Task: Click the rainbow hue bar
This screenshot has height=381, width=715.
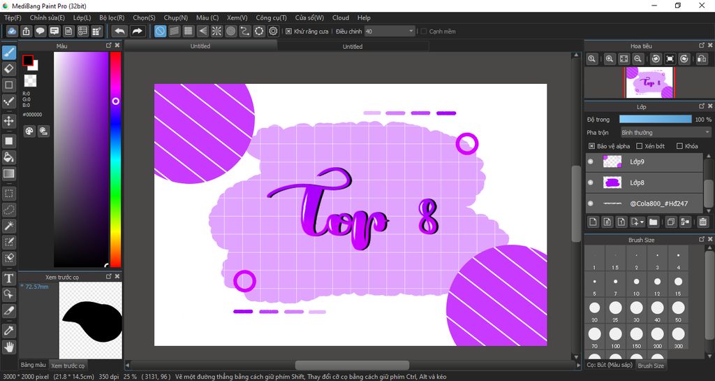Action: pyautogui.click(x=116, y=159)
